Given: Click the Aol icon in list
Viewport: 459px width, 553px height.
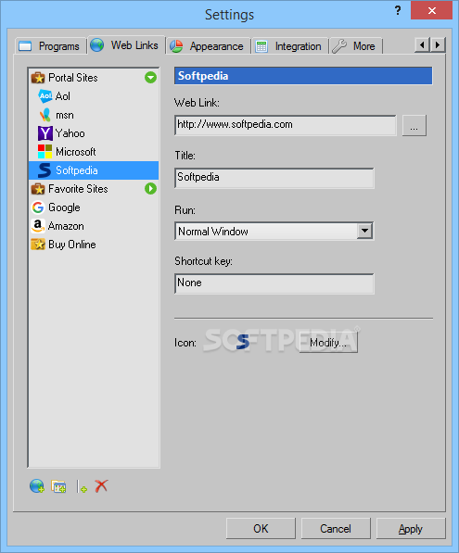Looking at the screenshot, I should click(45, 96).
